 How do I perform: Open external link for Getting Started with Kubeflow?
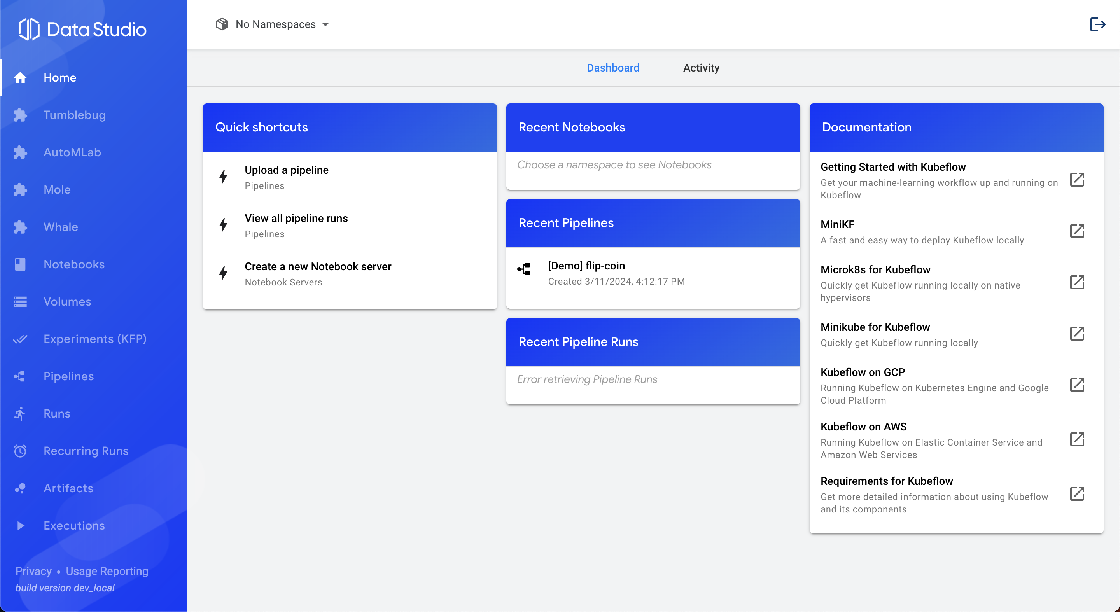tap(1077, 180)
